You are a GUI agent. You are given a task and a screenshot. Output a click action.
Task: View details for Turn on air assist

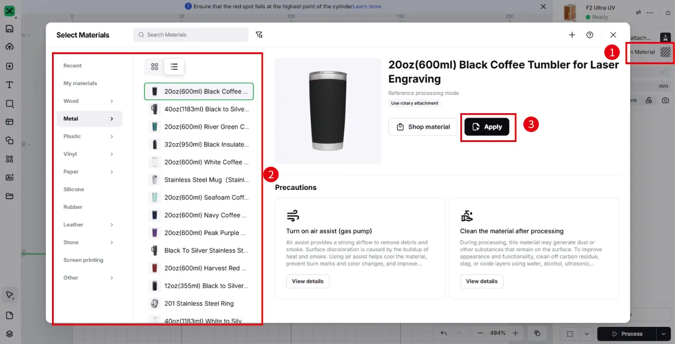308,281
